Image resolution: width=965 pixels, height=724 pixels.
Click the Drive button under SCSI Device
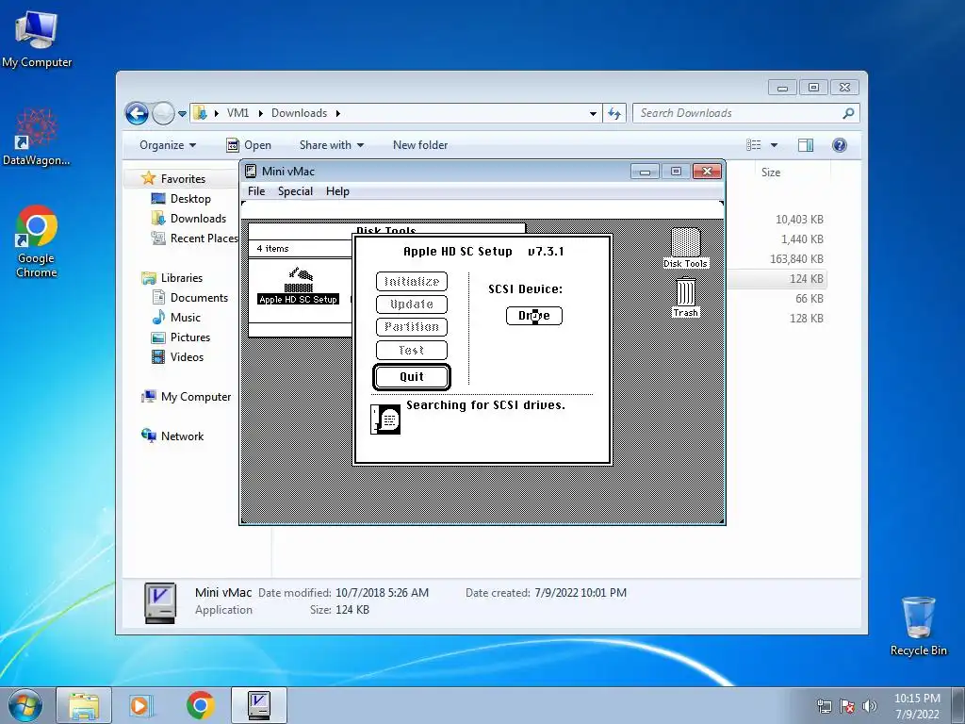pyautogui.click(x=533, y=316)
